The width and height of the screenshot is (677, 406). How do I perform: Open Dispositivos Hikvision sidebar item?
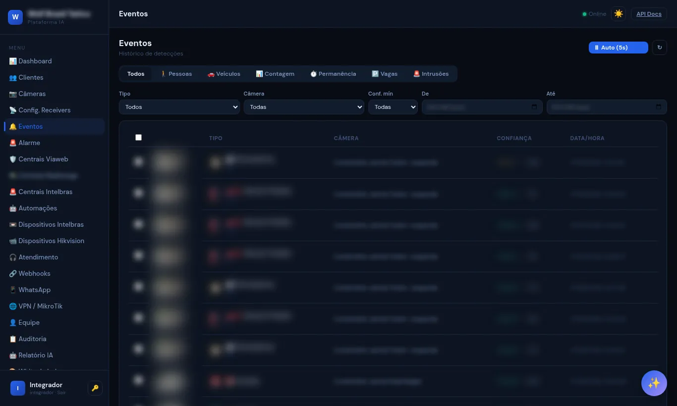(55, 241)
